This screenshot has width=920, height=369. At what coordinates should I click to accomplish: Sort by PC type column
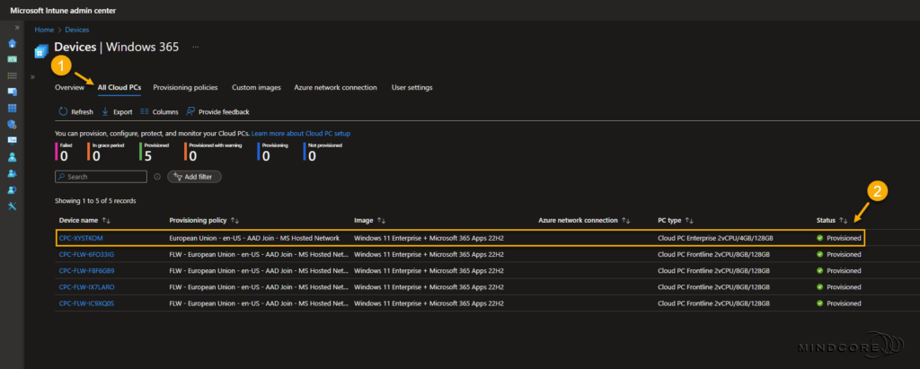676,220
